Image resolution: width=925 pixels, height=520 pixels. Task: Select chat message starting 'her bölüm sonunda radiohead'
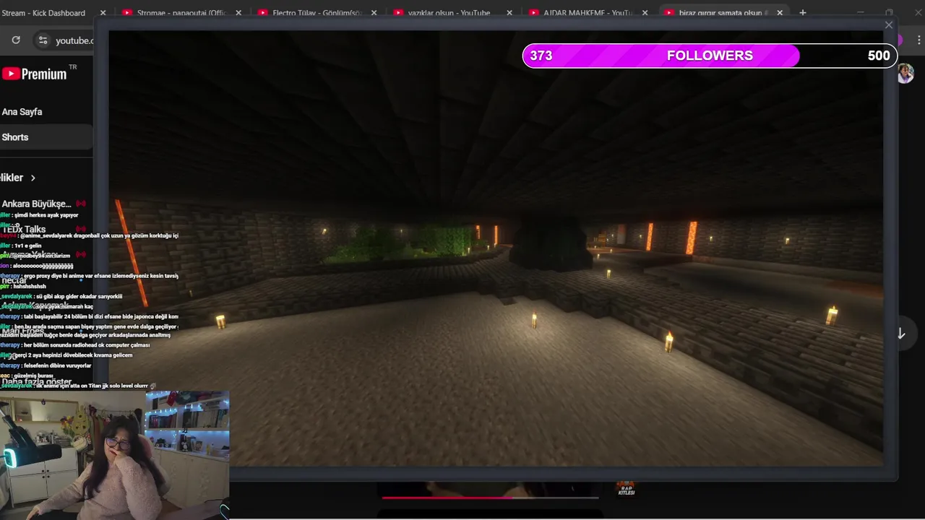86,345
